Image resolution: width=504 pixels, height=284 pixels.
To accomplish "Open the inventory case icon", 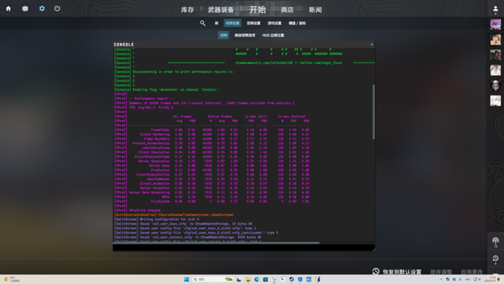I will (25, 9).
